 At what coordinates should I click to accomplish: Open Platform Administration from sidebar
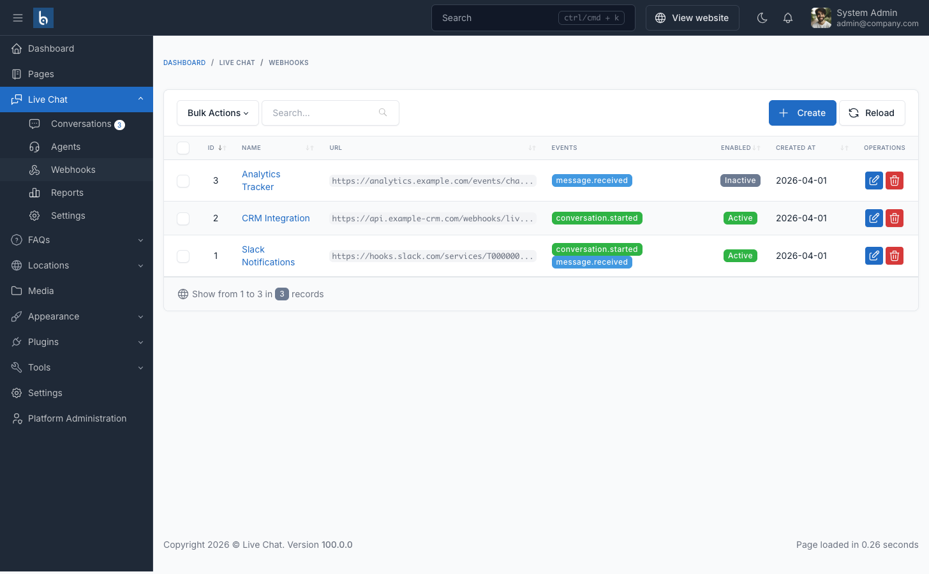click(x=77, y=418)
